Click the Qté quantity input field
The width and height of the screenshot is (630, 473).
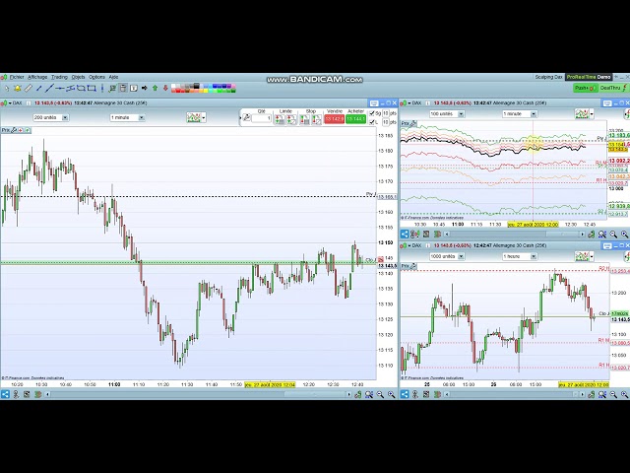point(262,118)
